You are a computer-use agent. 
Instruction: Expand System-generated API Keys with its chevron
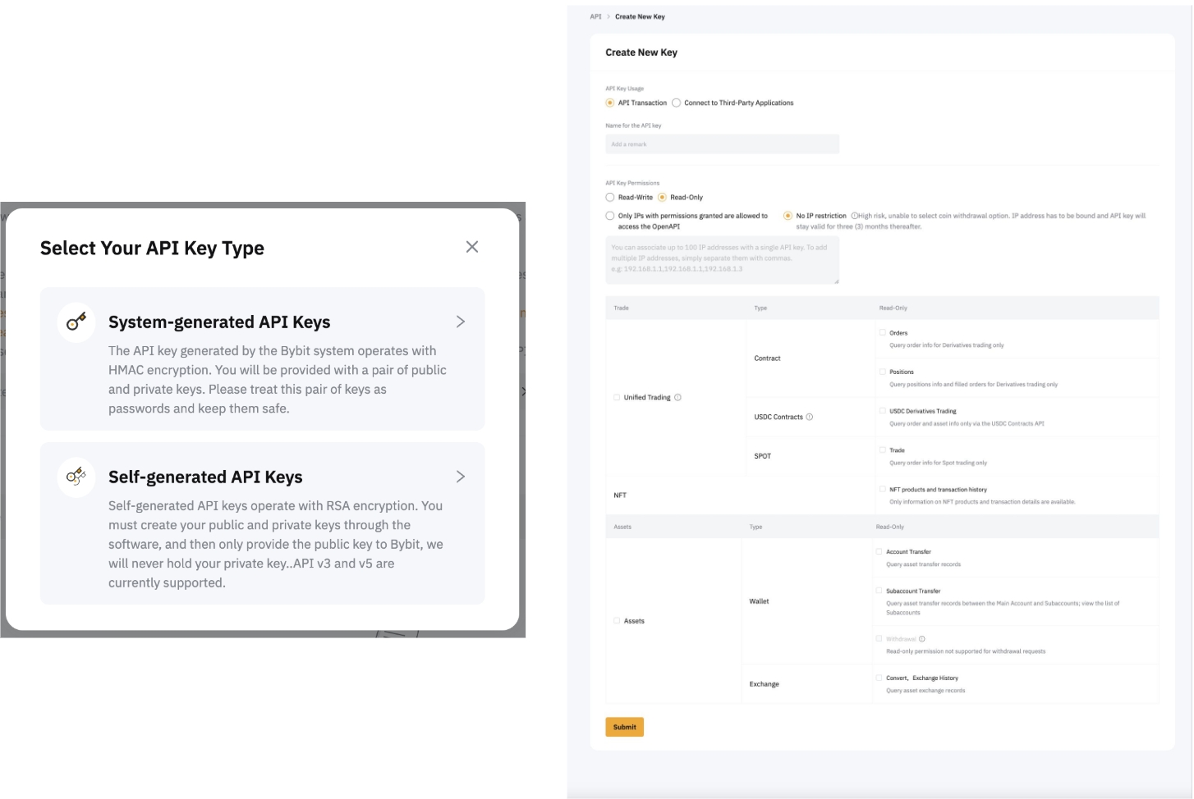coord(460,322)
